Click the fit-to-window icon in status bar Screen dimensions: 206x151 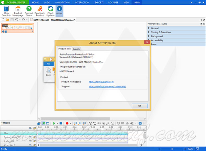197,149
